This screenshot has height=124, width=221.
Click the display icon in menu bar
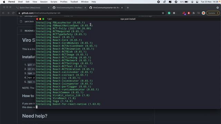pos(170,2)
